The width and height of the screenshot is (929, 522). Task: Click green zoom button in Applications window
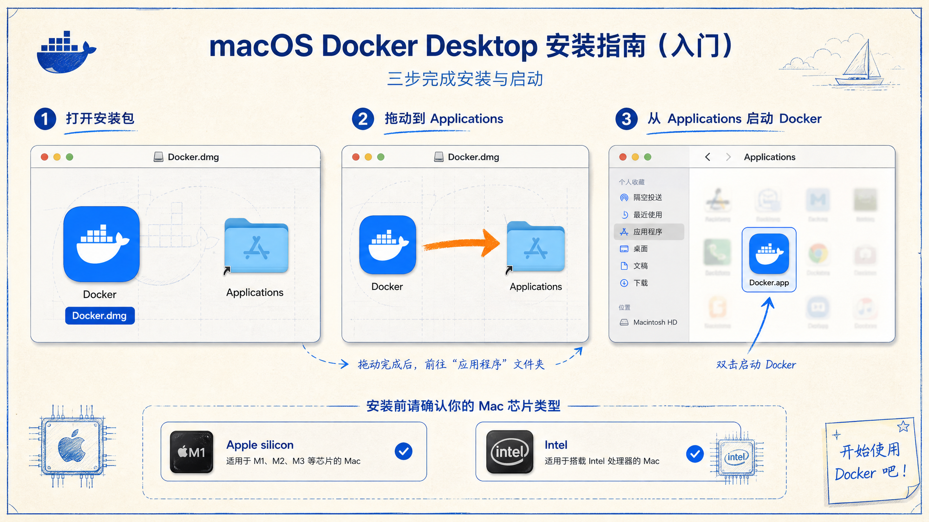click(x=648, y=157)
